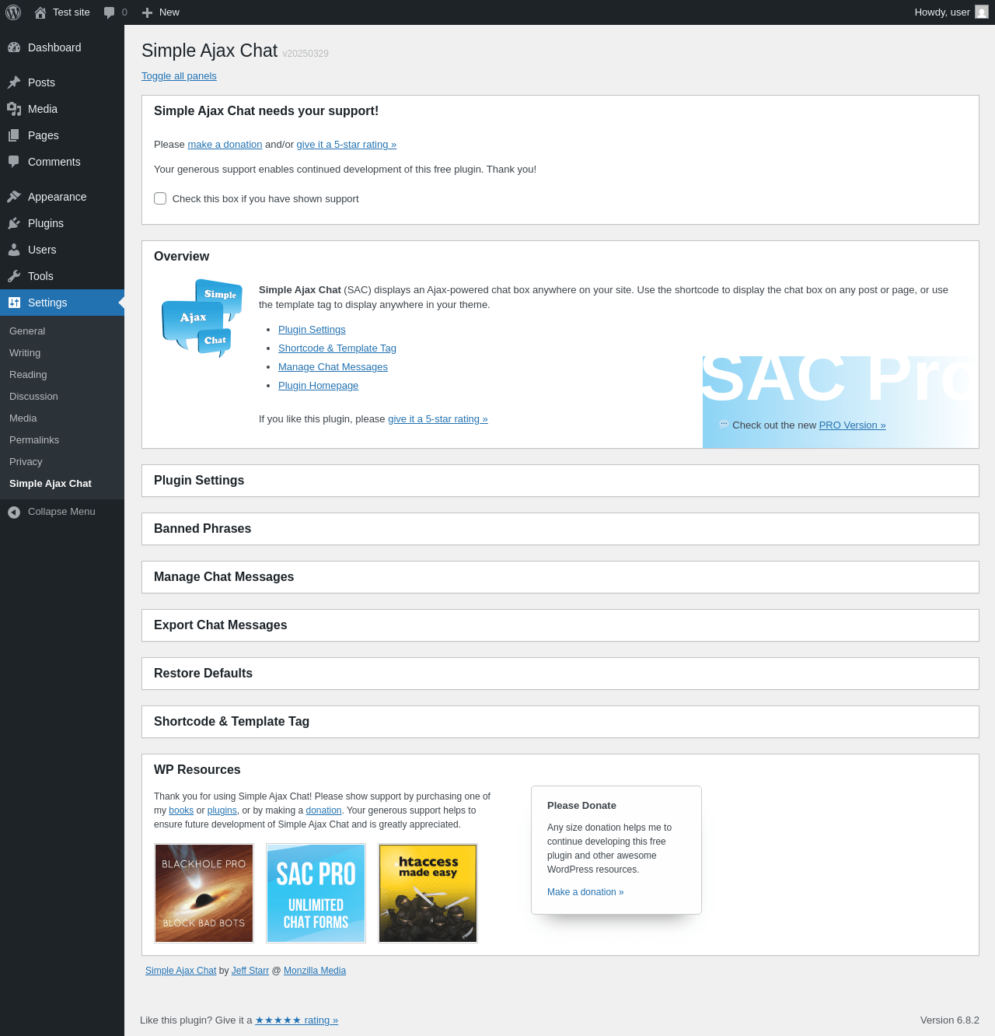Select Simple Ajax Chat submenu item
Image resolution: width=995 pixels, height=1036 pixels.
[x=51, y=484]
